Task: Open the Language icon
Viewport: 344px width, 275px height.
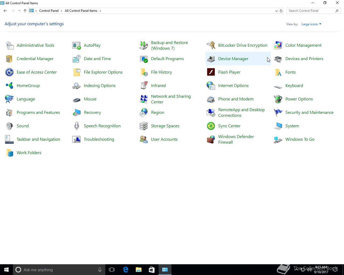Action: (9, 99)
